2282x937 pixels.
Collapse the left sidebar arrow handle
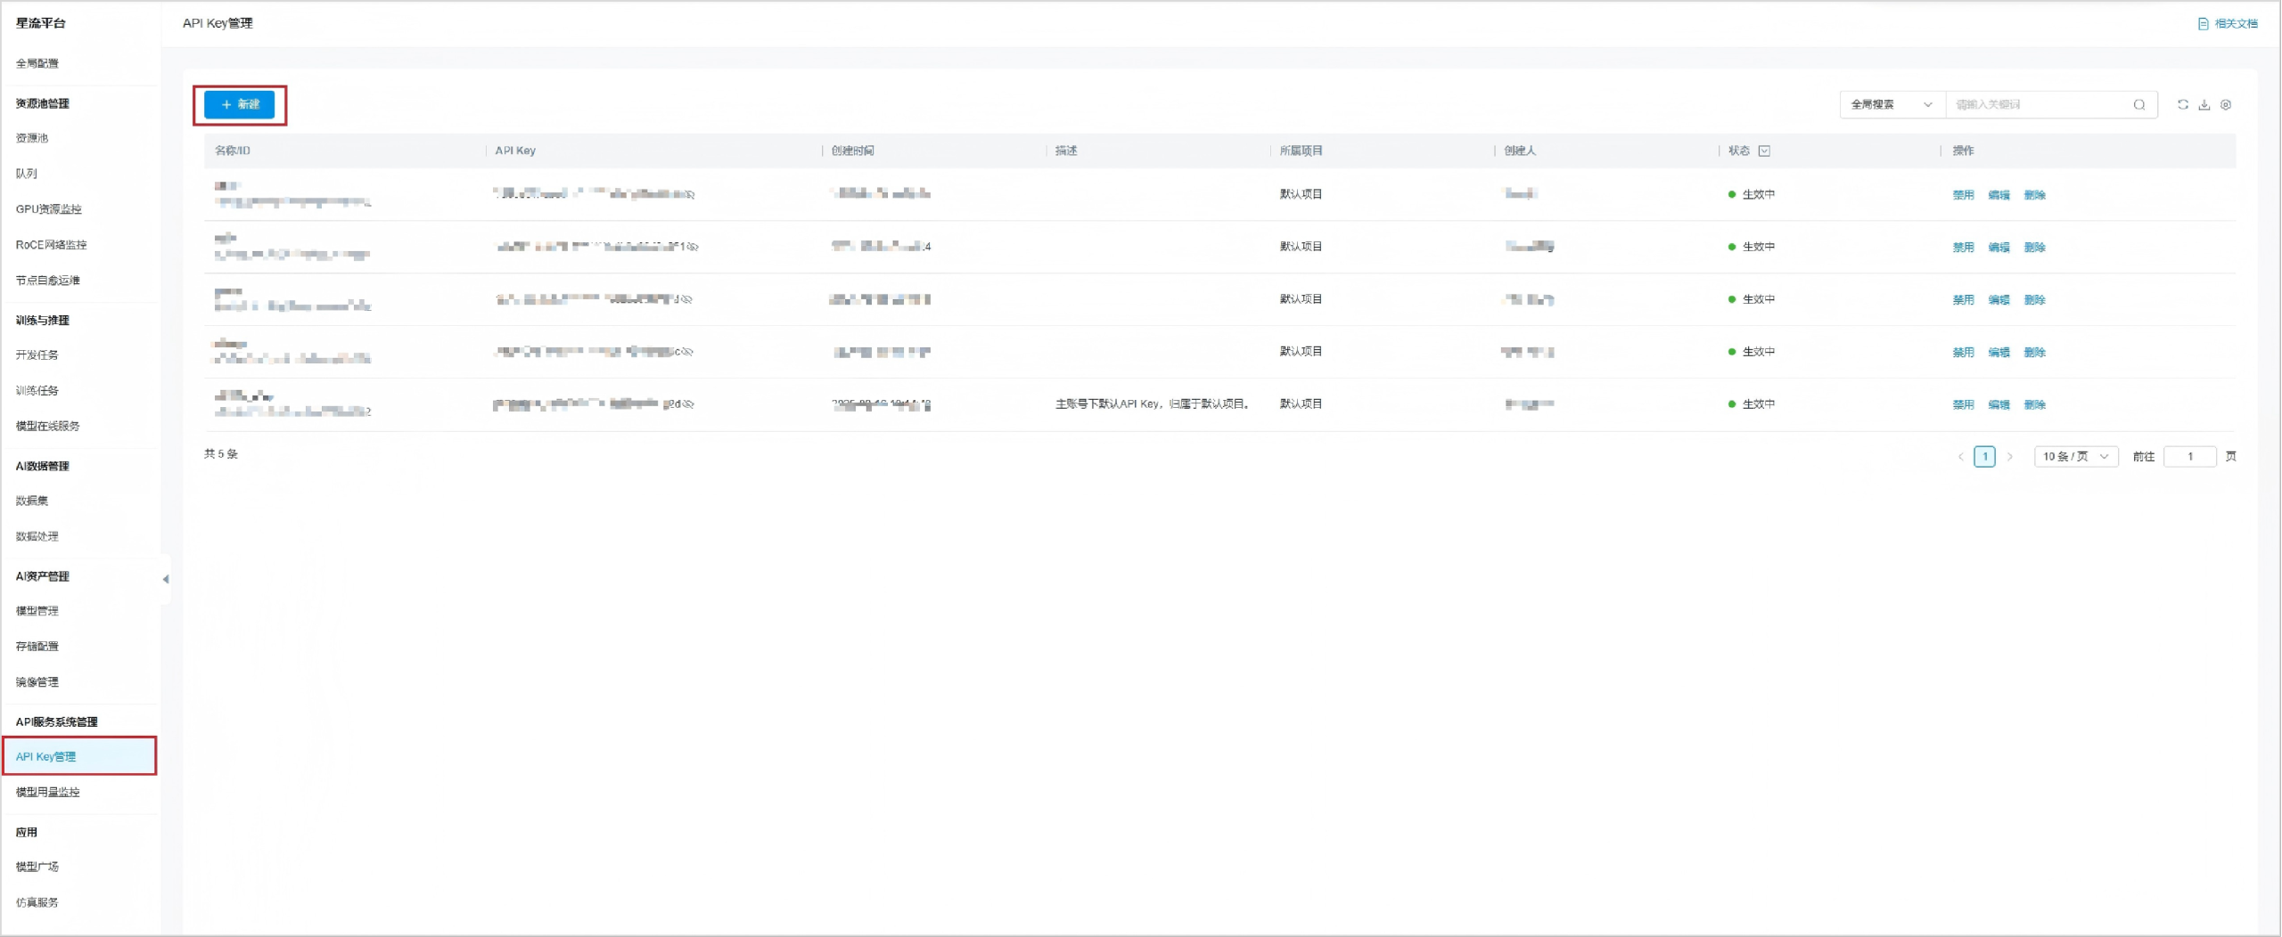pos(165,579)
